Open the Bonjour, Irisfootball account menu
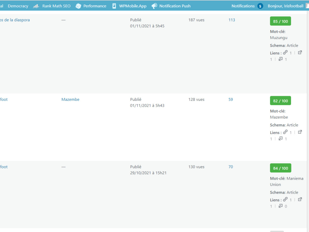 click(x=285, y=6)
